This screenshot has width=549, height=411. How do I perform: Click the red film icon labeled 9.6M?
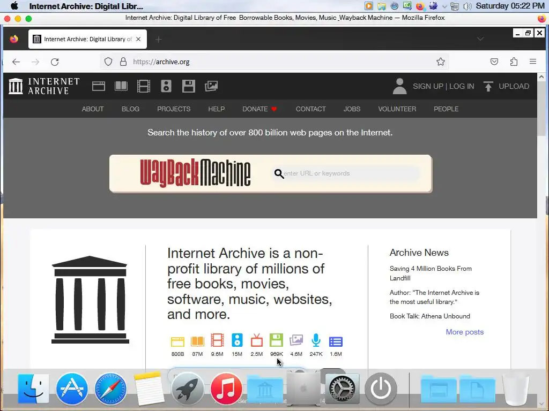[x=217, y=340]
